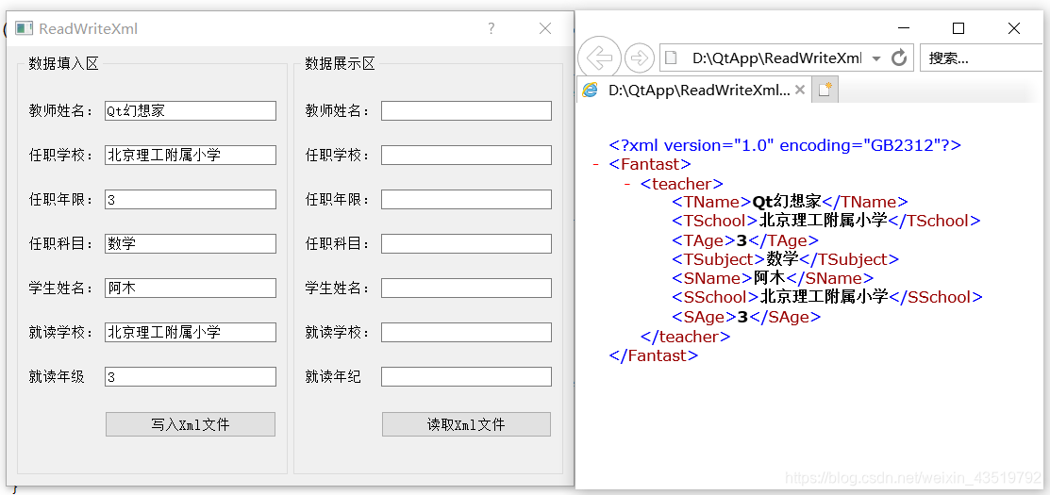The height and width of the screenshot is (495, 1050).
Task: Go forward in Internet Explorer
Action: click(x=639, y=58)
